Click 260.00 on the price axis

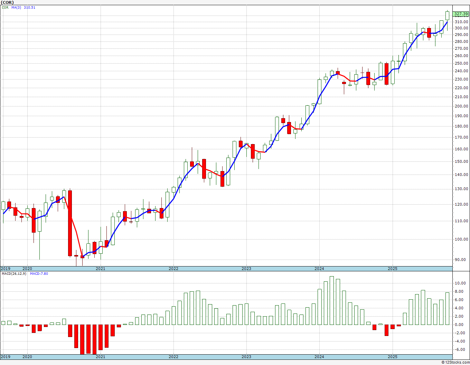click(461, 56)
